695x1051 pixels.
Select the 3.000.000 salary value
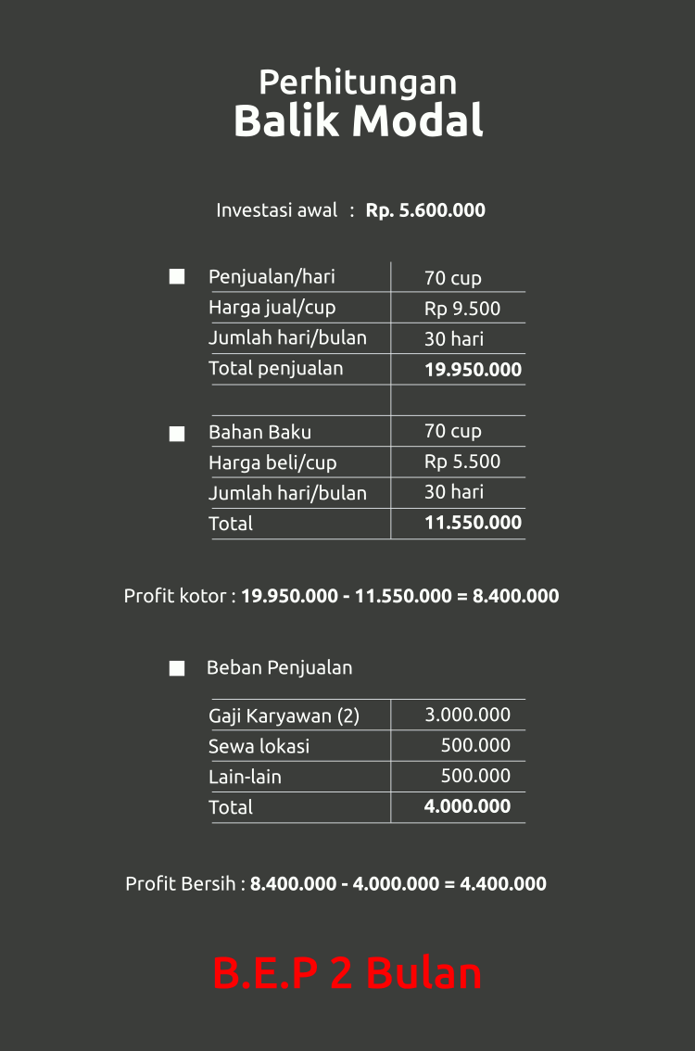pos(468,715)
